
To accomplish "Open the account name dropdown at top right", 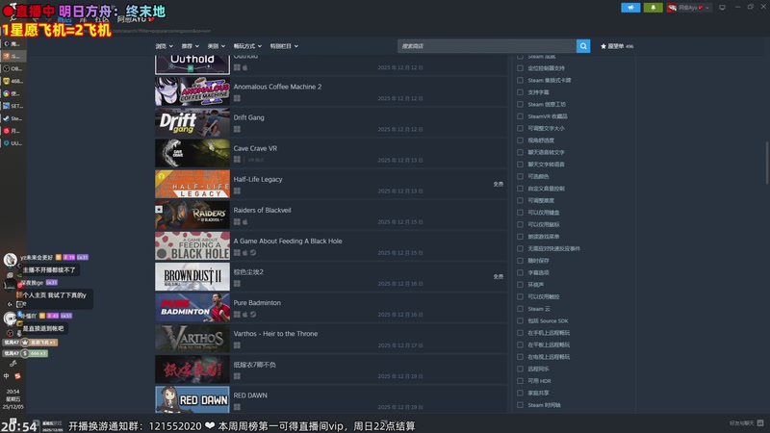I will tap(689, 8).
